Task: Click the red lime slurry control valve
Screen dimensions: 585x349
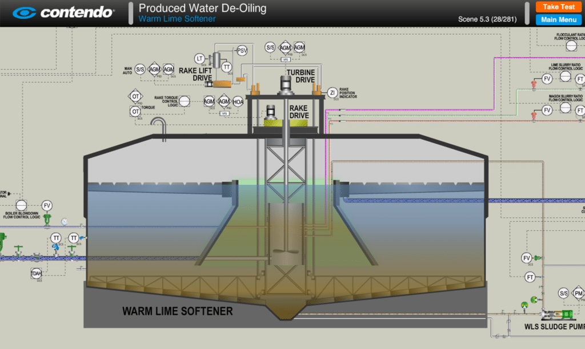Action: click(x=534, y=84)
